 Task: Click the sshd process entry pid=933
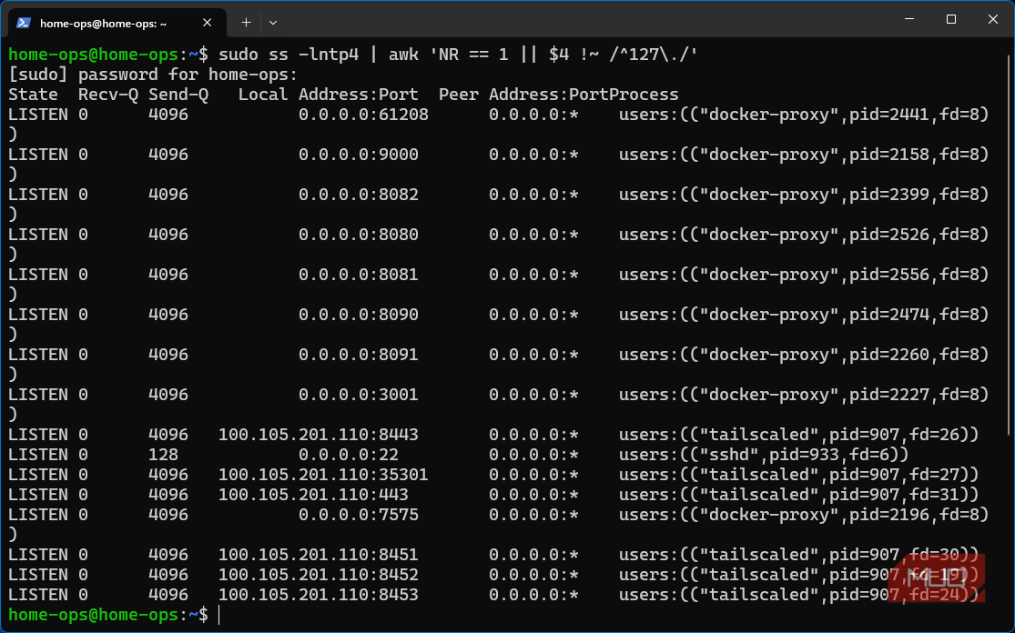(x=764, y=455)
